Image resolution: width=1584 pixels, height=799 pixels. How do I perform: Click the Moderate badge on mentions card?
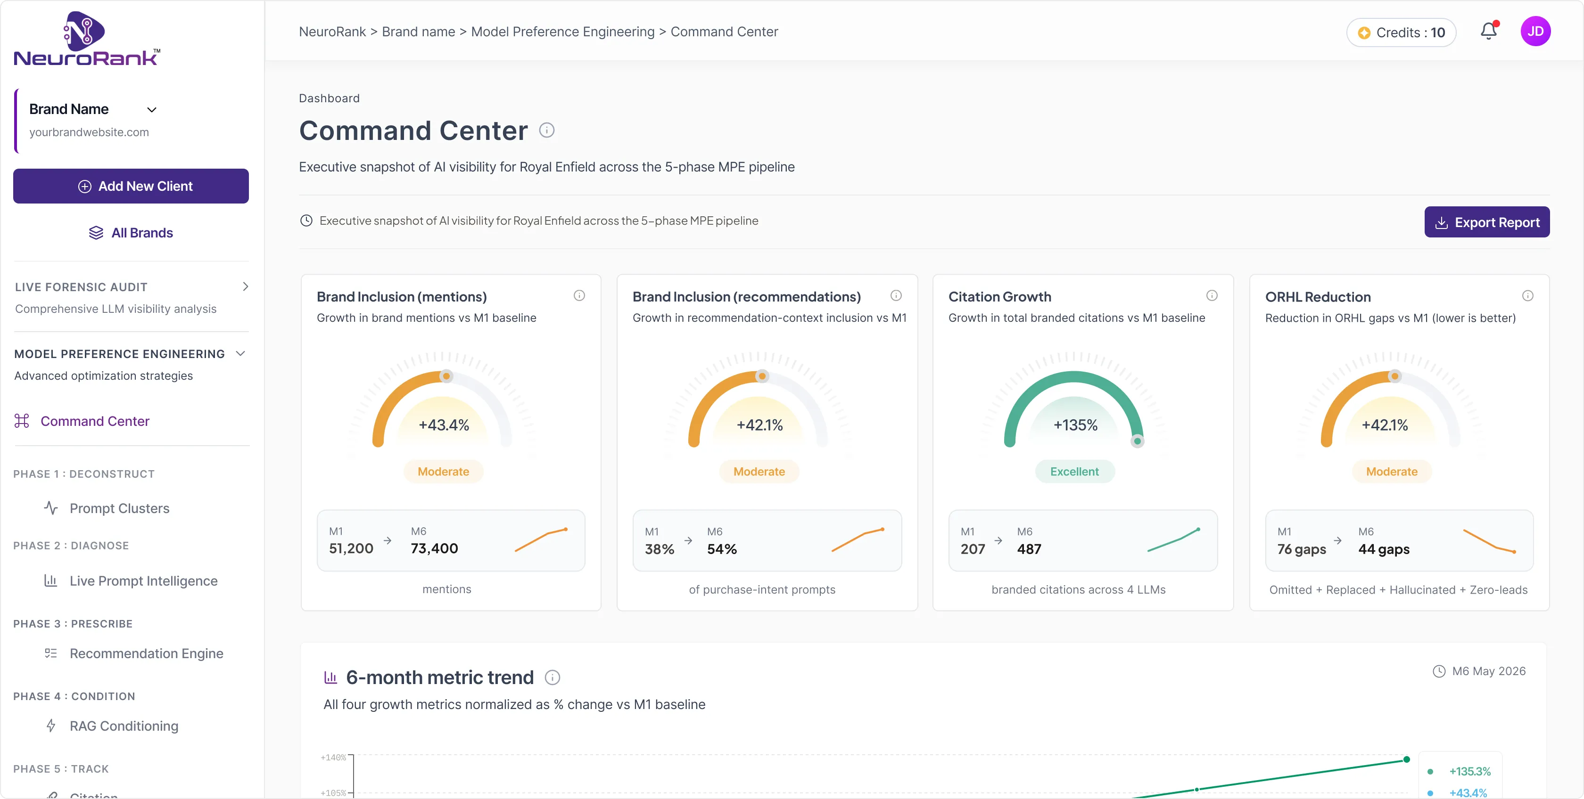point(443,472)
